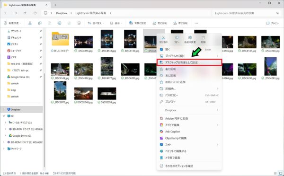The image size is (284, 176).
Task: Click the toolbar Cut scissors icon
Action: [x=30, y=23]
